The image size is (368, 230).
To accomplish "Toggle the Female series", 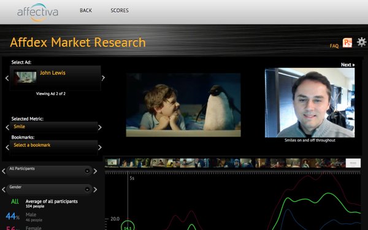I will click(24, 228).
